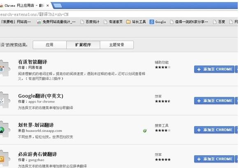Open the 有道智能翻译 extension title
This screenshot has height=168, width=239.
(x=32, y=62)
